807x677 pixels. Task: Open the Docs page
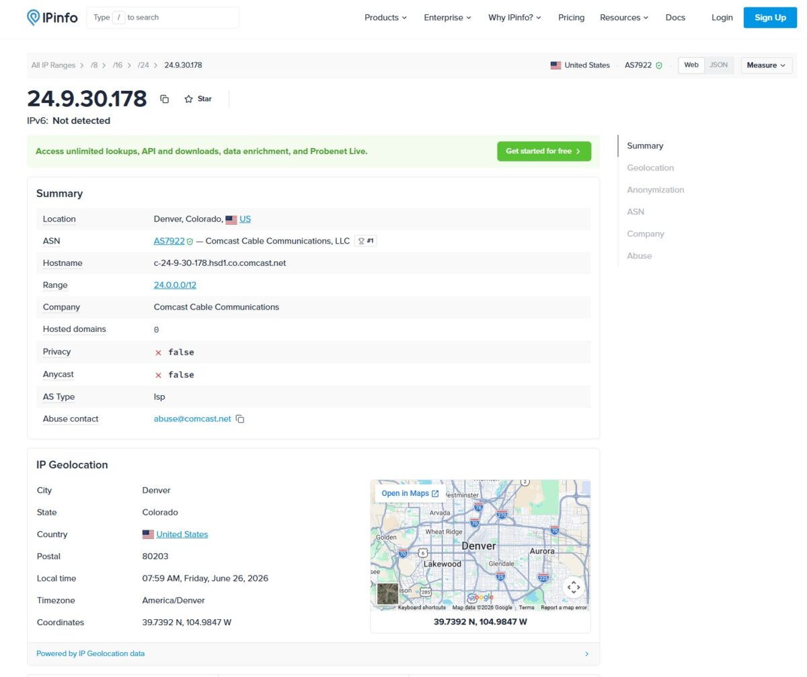(x=675, y=17)
